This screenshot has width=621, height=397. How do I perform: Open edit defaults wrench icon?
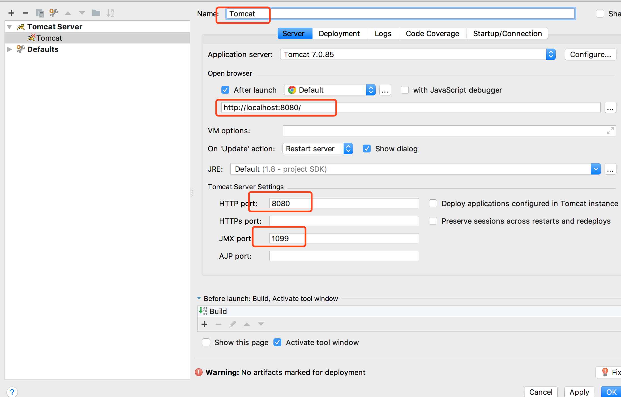point(53,13)
